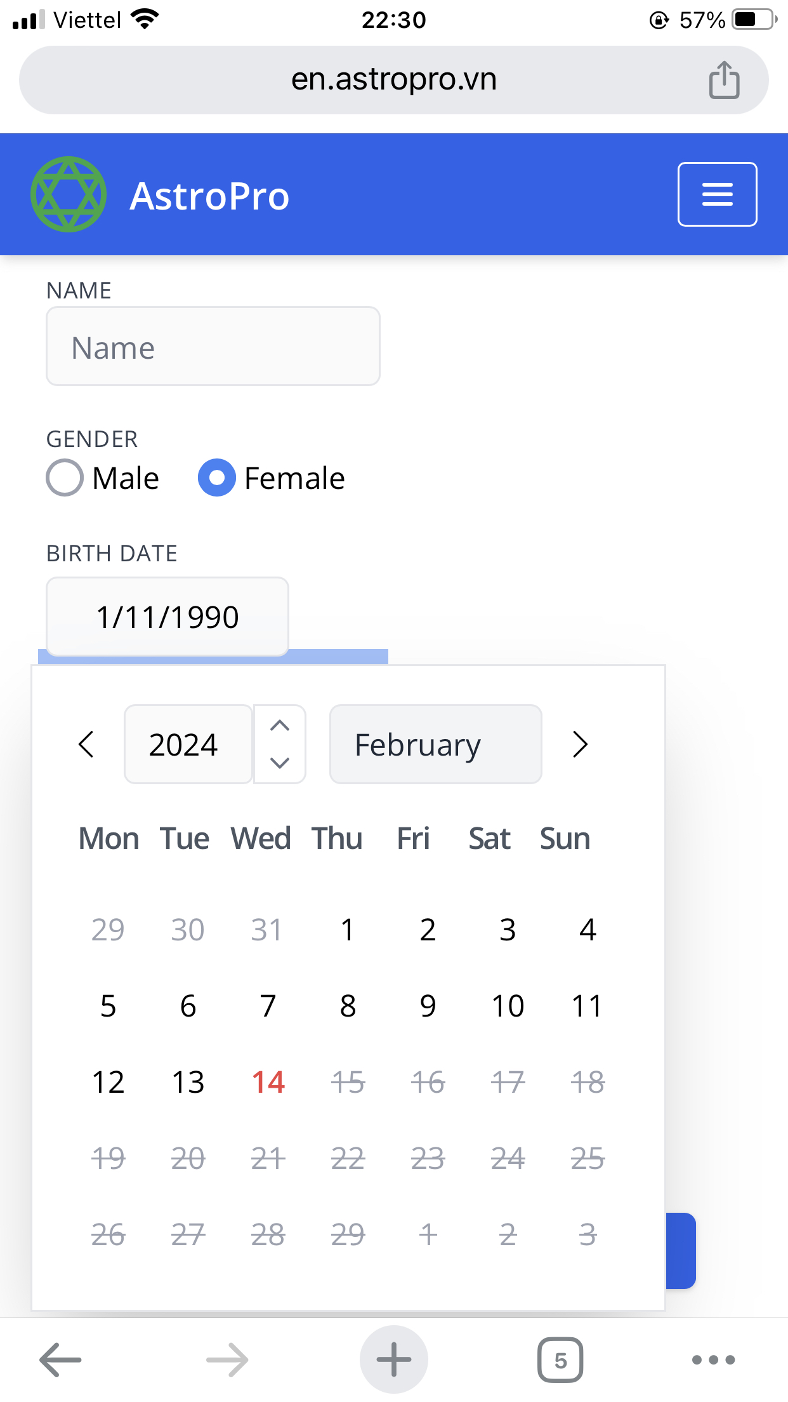Select February 1 in the calendar
This screenshot has width=788, height=1402.
pos(348,929)
